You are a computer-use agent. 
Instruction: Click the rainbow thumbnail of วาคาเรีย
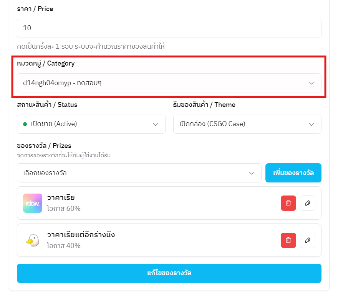[x=33, y=203]
